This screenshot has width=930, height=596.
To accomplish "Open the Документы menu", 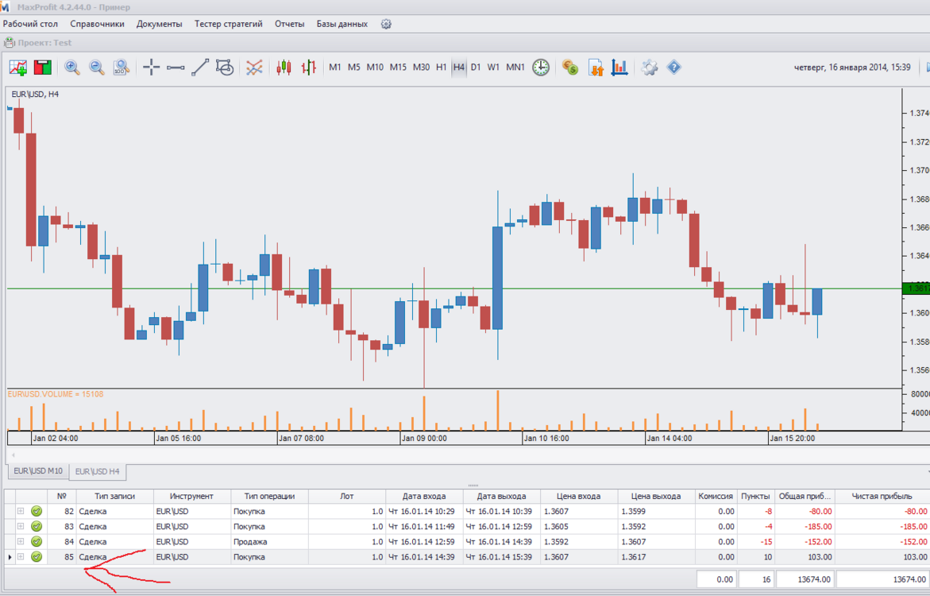I will click(159, 25).
